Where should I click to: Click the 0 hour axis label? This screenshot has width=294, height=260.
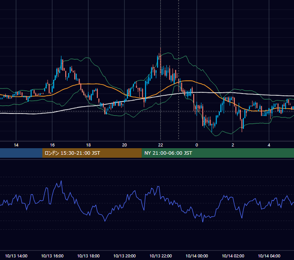pyautogui.click(x=197, y=145)
